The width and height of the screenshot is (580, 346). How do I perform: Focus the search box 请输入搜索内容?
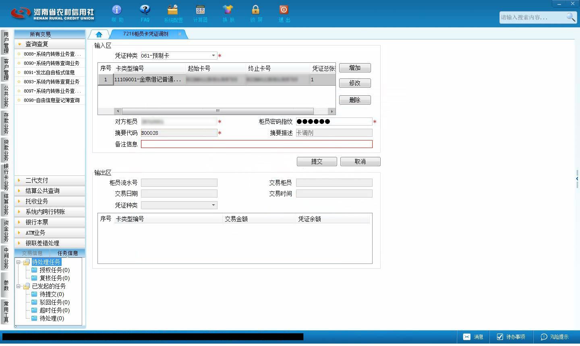tap(532, 17)
